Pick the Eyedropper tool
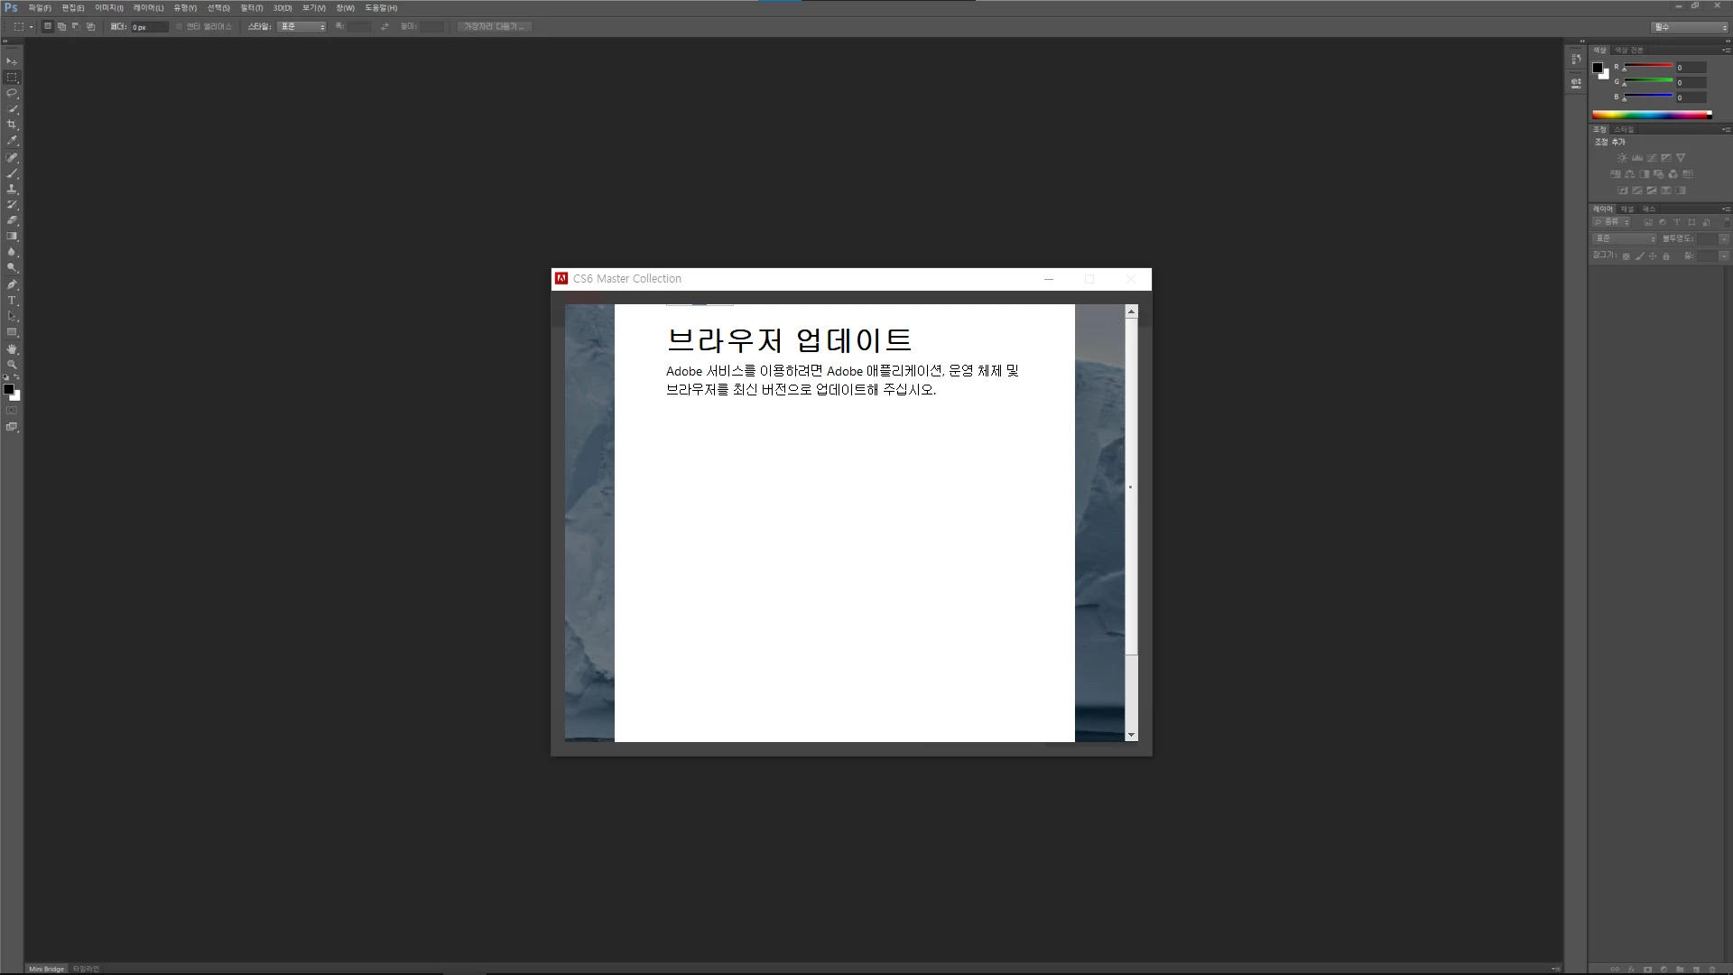Screen dimensions: 1733x975 12,141
